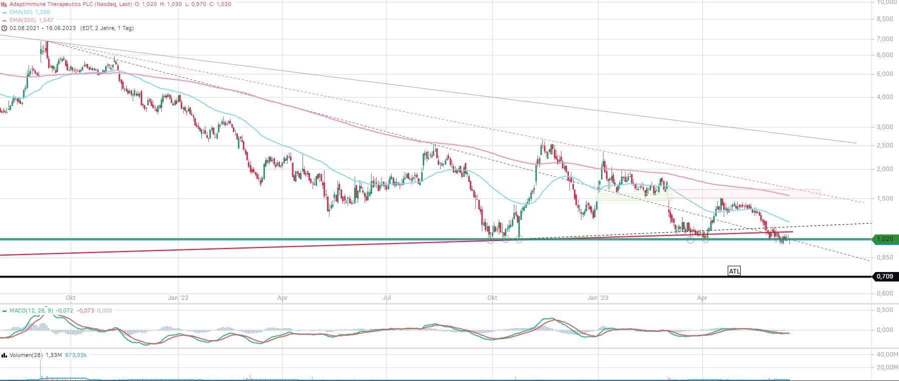Click the 2,000 price axis label
Screen dimensions: 899x381
[x=884, y=169]
